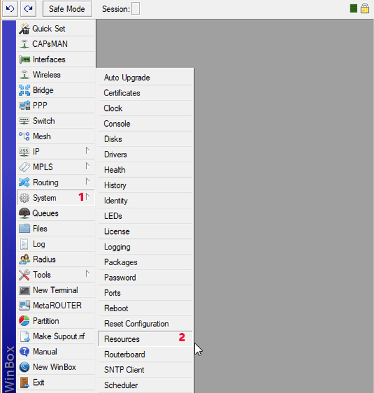Image resolution: width=374 pixels, height=393 pixels.
Task: Open License submenu entry
Action: [x=145, y=231]
